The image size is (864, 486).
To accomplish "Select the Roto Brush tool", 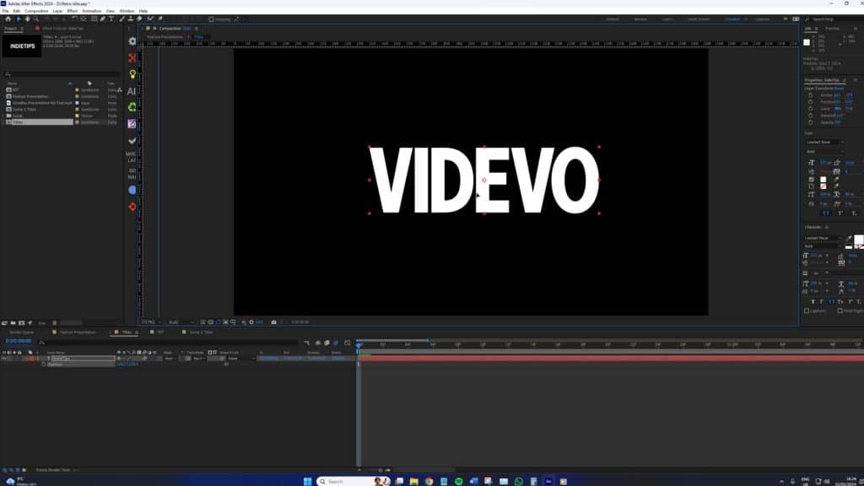I will (150, 19).
